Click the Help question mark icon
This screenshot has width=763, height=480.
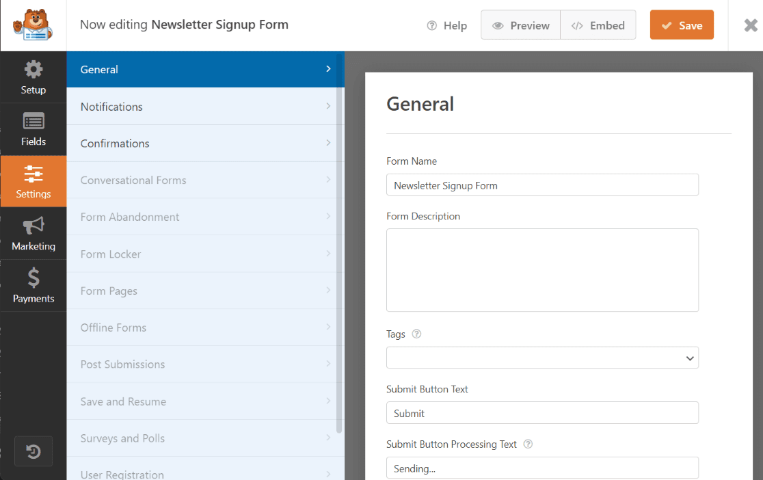[x=431, y=25]
